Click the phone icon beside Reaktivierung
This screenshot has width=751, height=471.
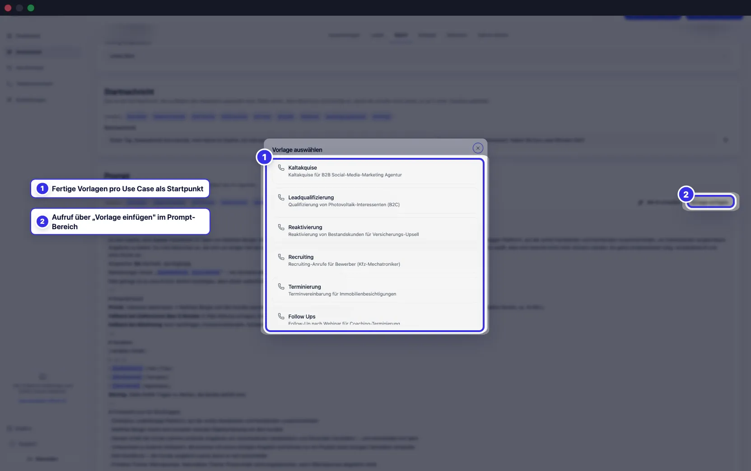[281, 227]
